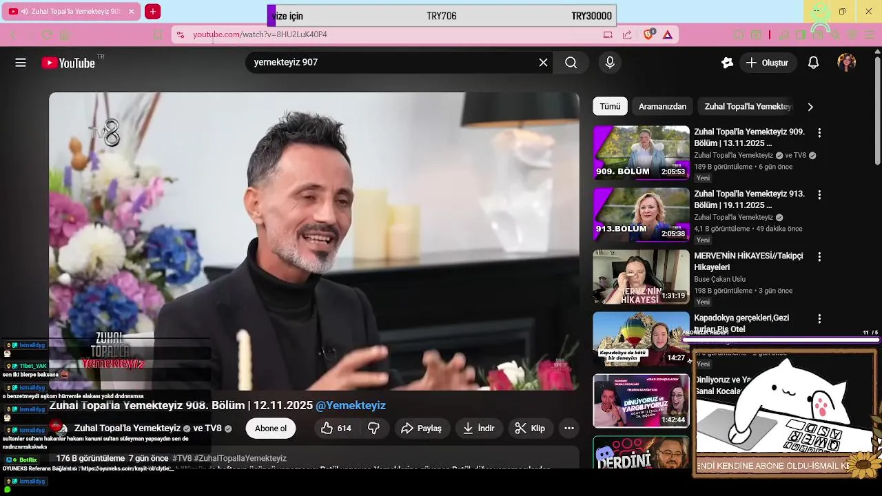Start voice search with microphone
882x496 pixels.
click(x=609, y=63)
